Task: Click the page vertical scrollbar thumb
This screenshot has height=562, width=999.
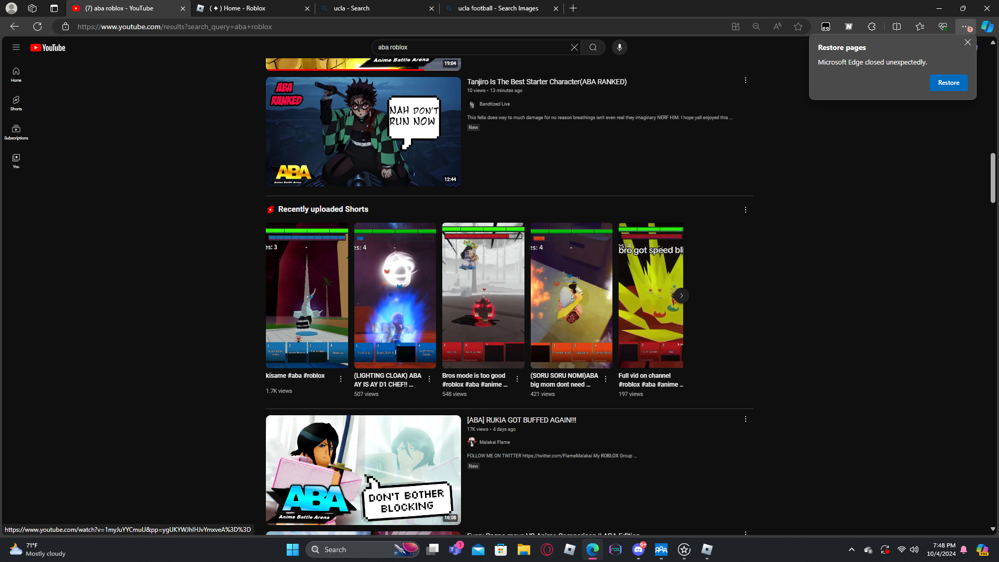Action: pyautogui.click(x=993, y=178)
